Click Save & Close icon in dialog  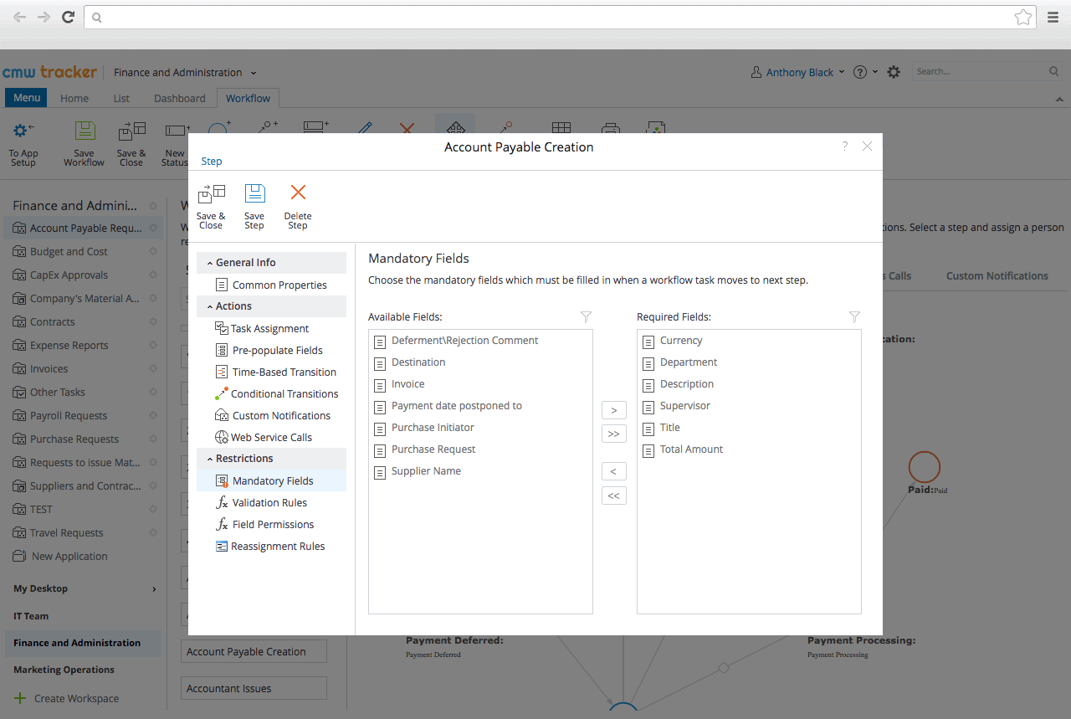(211, 194)
